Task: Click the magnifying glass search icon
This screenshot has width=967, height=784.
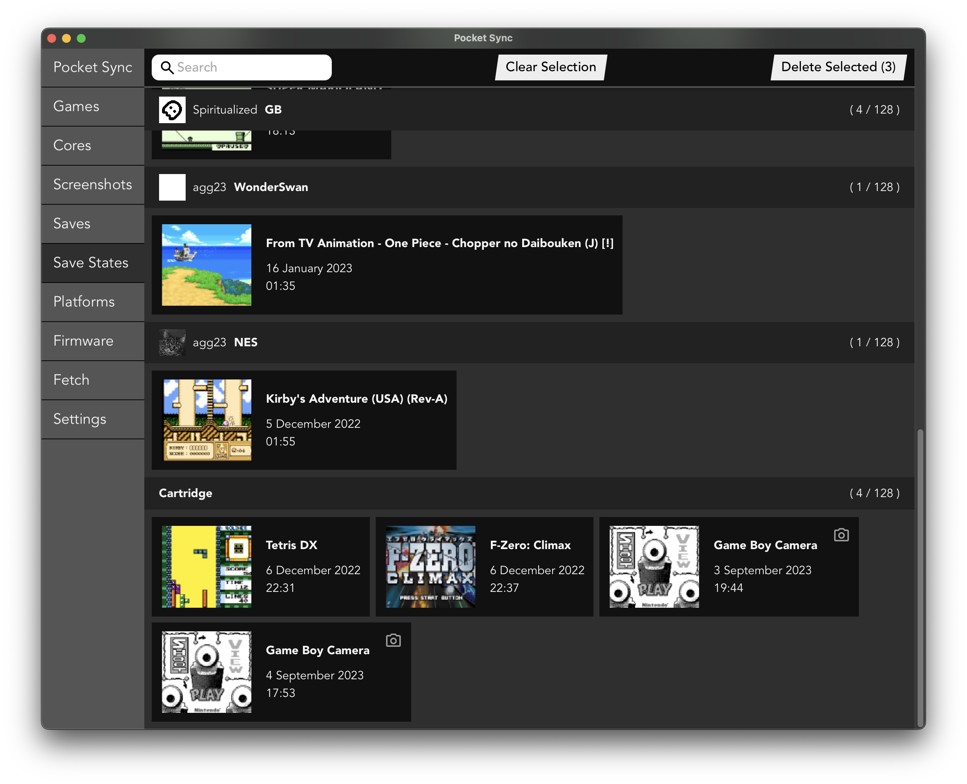Action: [x=167, y=68]
